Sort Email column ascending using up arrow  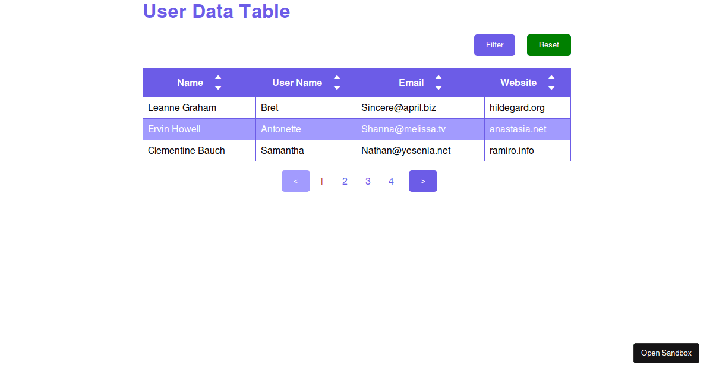(438, 78)
